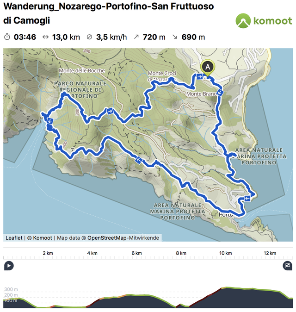Click the direction arrow near Monte Brano
Image resolution: width=296 pixels, height=312 pixels.
tap(220, 93)
